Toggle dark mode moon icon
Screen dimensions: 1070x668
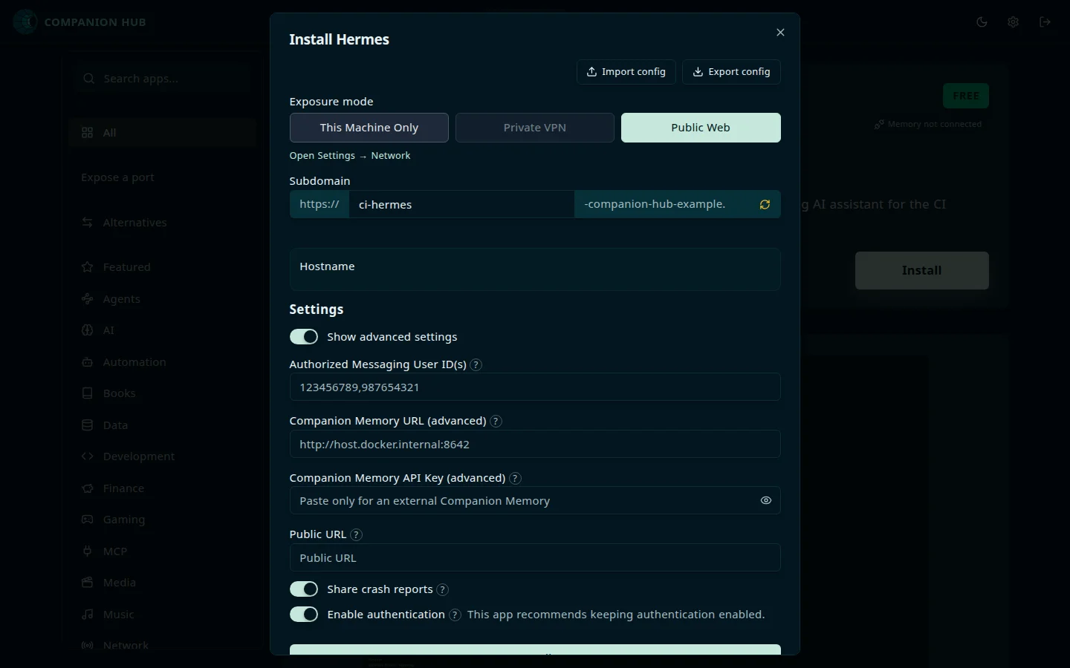(x=982, y=22)
